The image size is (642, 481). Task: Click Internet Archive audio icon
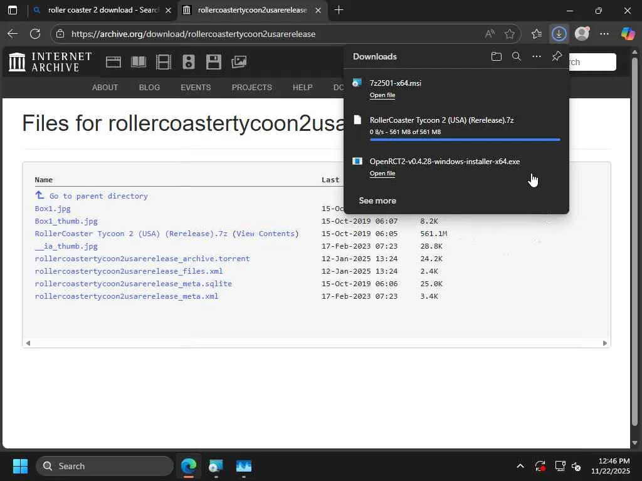[189, 61]
